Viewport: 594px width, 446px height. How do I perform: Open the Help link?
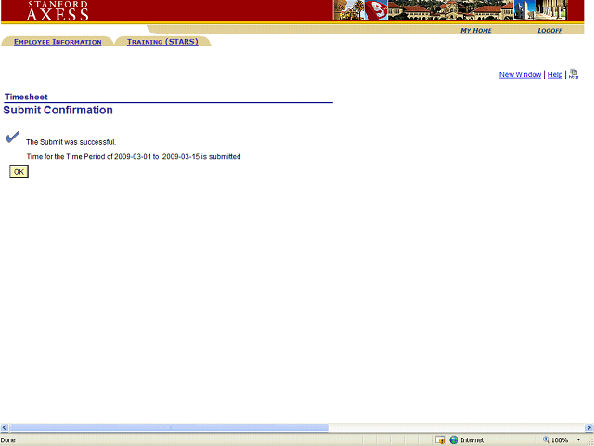(554, 75)
